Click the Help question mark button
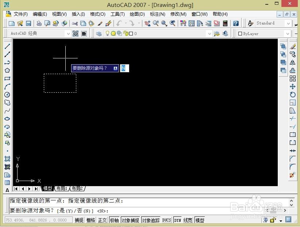300x227 pixels. [236, 23]
